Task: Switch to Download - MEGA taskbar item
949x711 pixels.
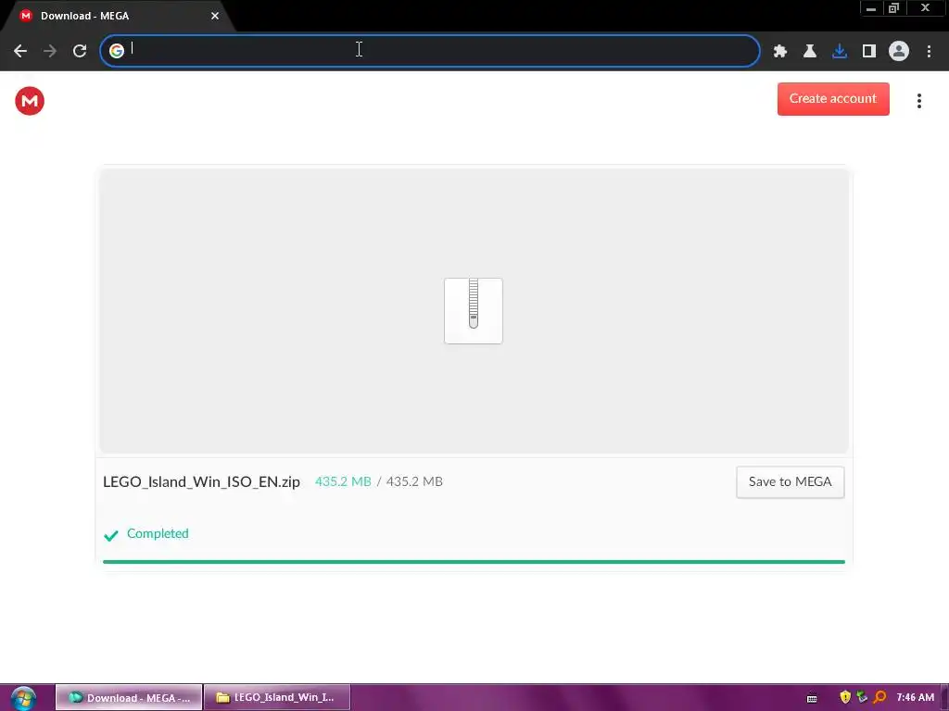Action: [x=129, y=697]
